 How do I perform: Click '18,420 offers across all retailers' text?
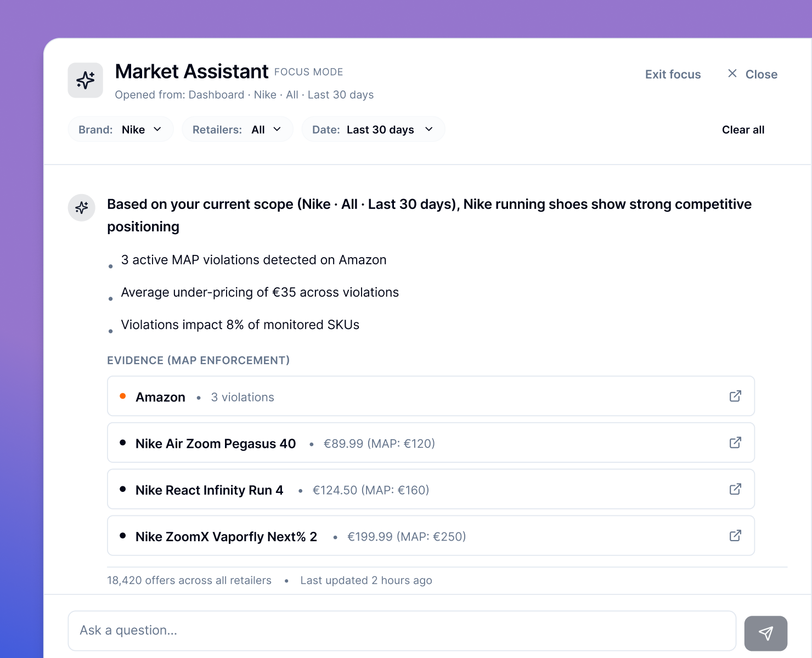[x=189, y=580]
